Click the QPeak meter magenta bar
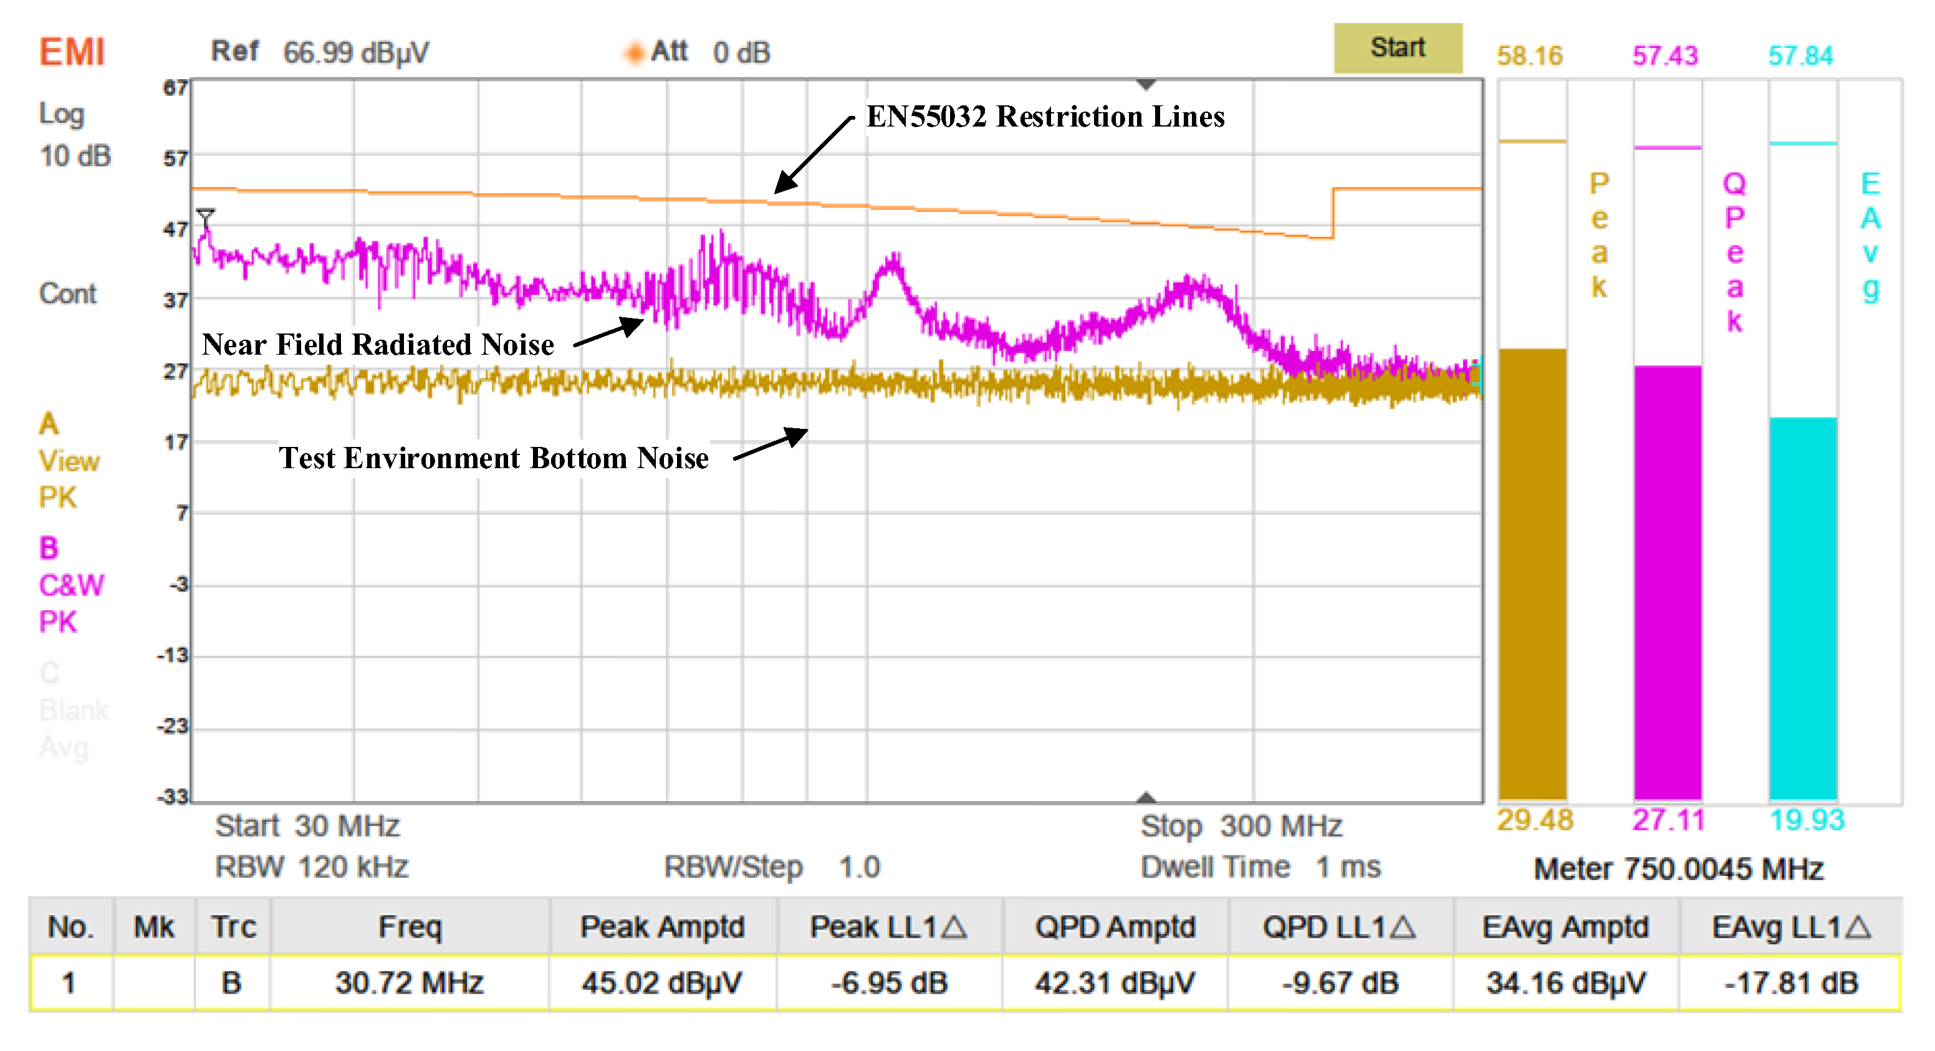This screenshot has height=1051, width=1935. [x=1667, y=582]
